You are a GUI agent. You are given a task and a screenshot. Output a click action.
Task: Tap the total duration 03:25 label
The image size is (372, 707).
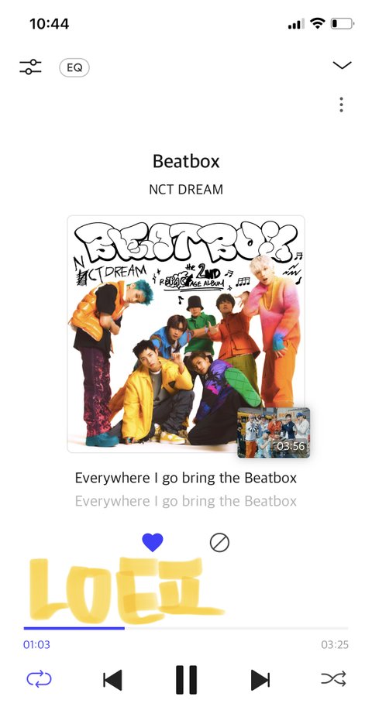coord(335,645)
